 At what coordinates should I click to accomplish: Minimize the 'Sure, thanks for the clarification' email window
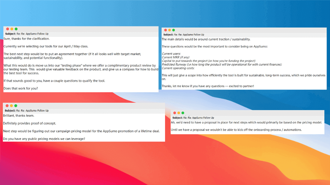(x=12, y=29)
